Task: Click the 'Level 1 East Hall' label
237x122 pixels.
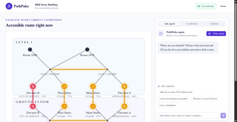Action: pos(107,74)
